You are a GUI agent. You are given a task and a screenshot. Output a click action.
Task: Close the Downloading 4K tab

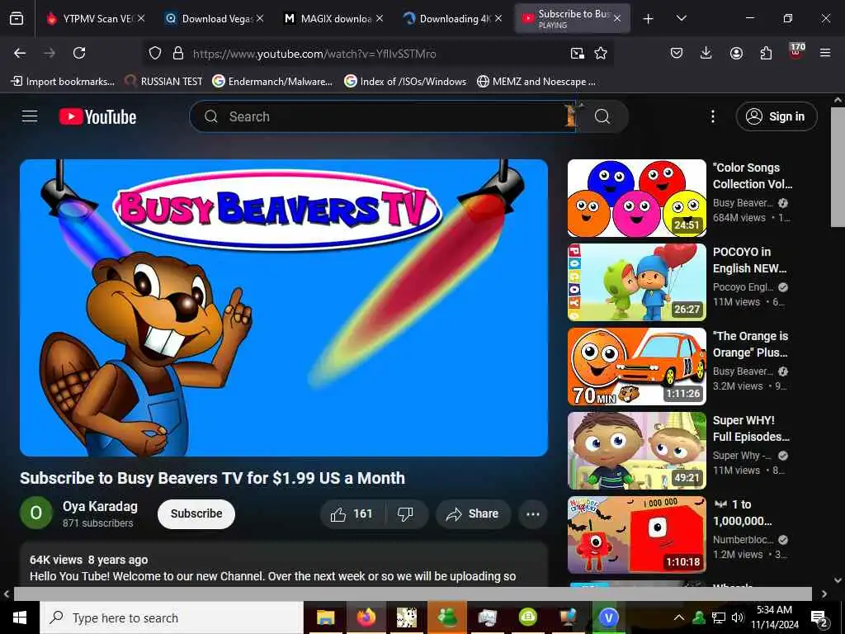pyautogui.click(x=498, y=18)
